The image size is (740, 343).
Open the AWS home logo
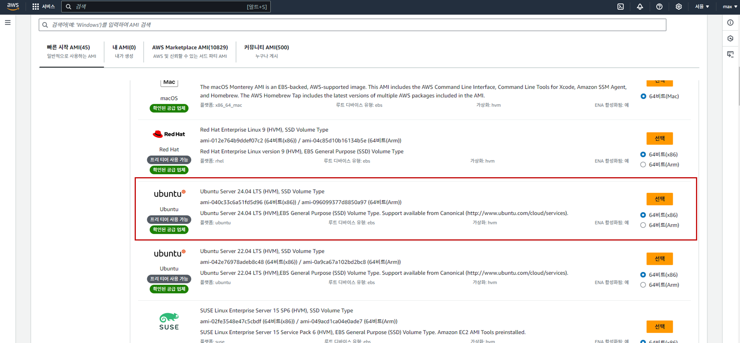pyautogui.click(x=13, y=6)
